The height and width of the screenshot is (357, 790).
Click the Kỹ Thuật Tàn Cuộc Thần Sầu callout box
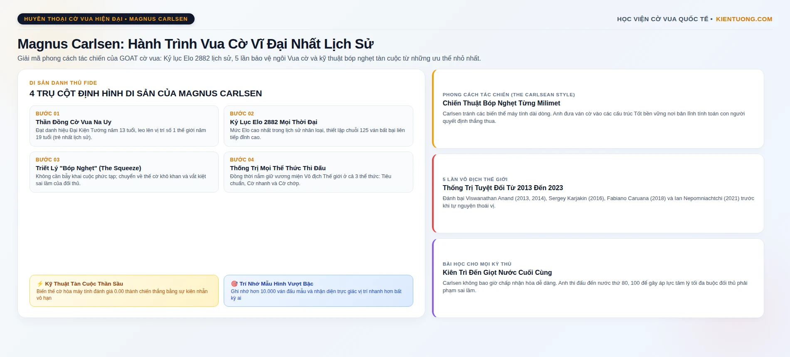click(x=124, y=291)
